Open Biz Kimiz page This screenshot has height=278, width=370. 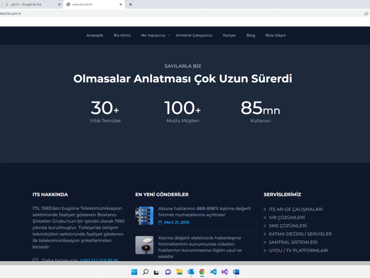[122, 35]
